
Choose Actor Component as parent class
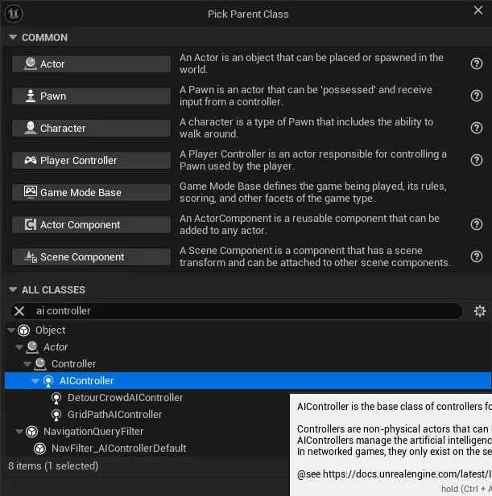[x=91, y=224]
